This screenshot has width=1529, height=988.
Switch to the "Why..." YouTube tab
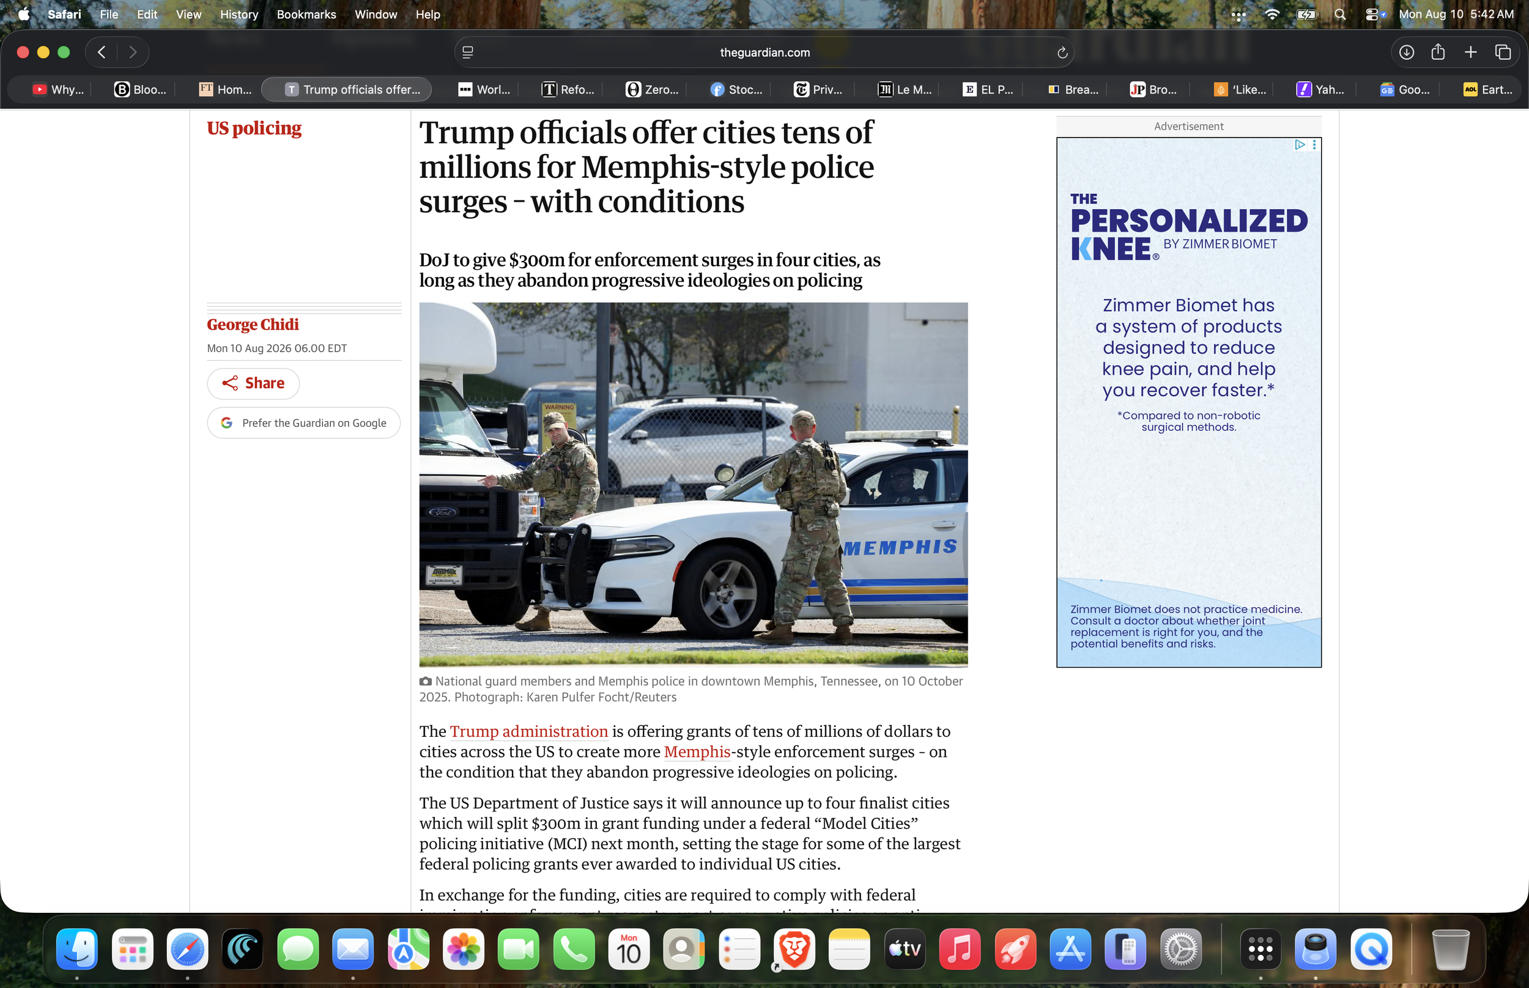pyautogui.click(x=57, y=90)
